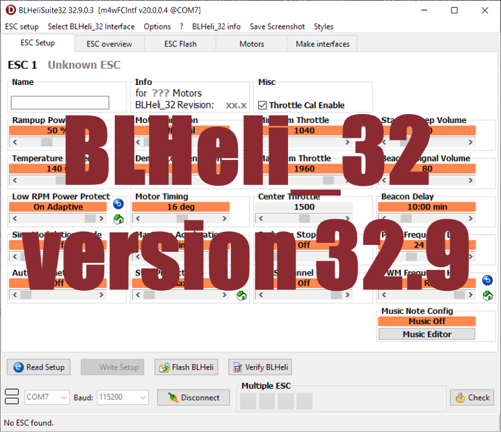Click Center Throttle slider thumb

click(x=305, y=218)
